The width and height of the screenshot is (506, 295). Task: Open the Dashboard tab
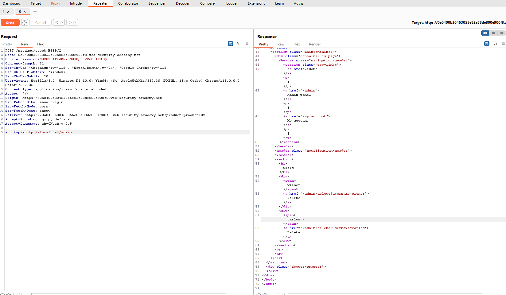click(12, 3)
